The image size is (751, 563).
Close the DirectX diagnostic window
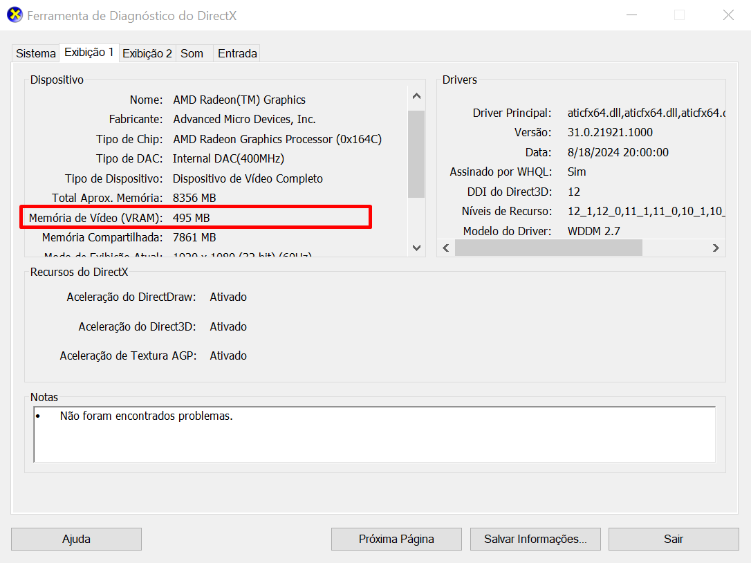(728, 15)
